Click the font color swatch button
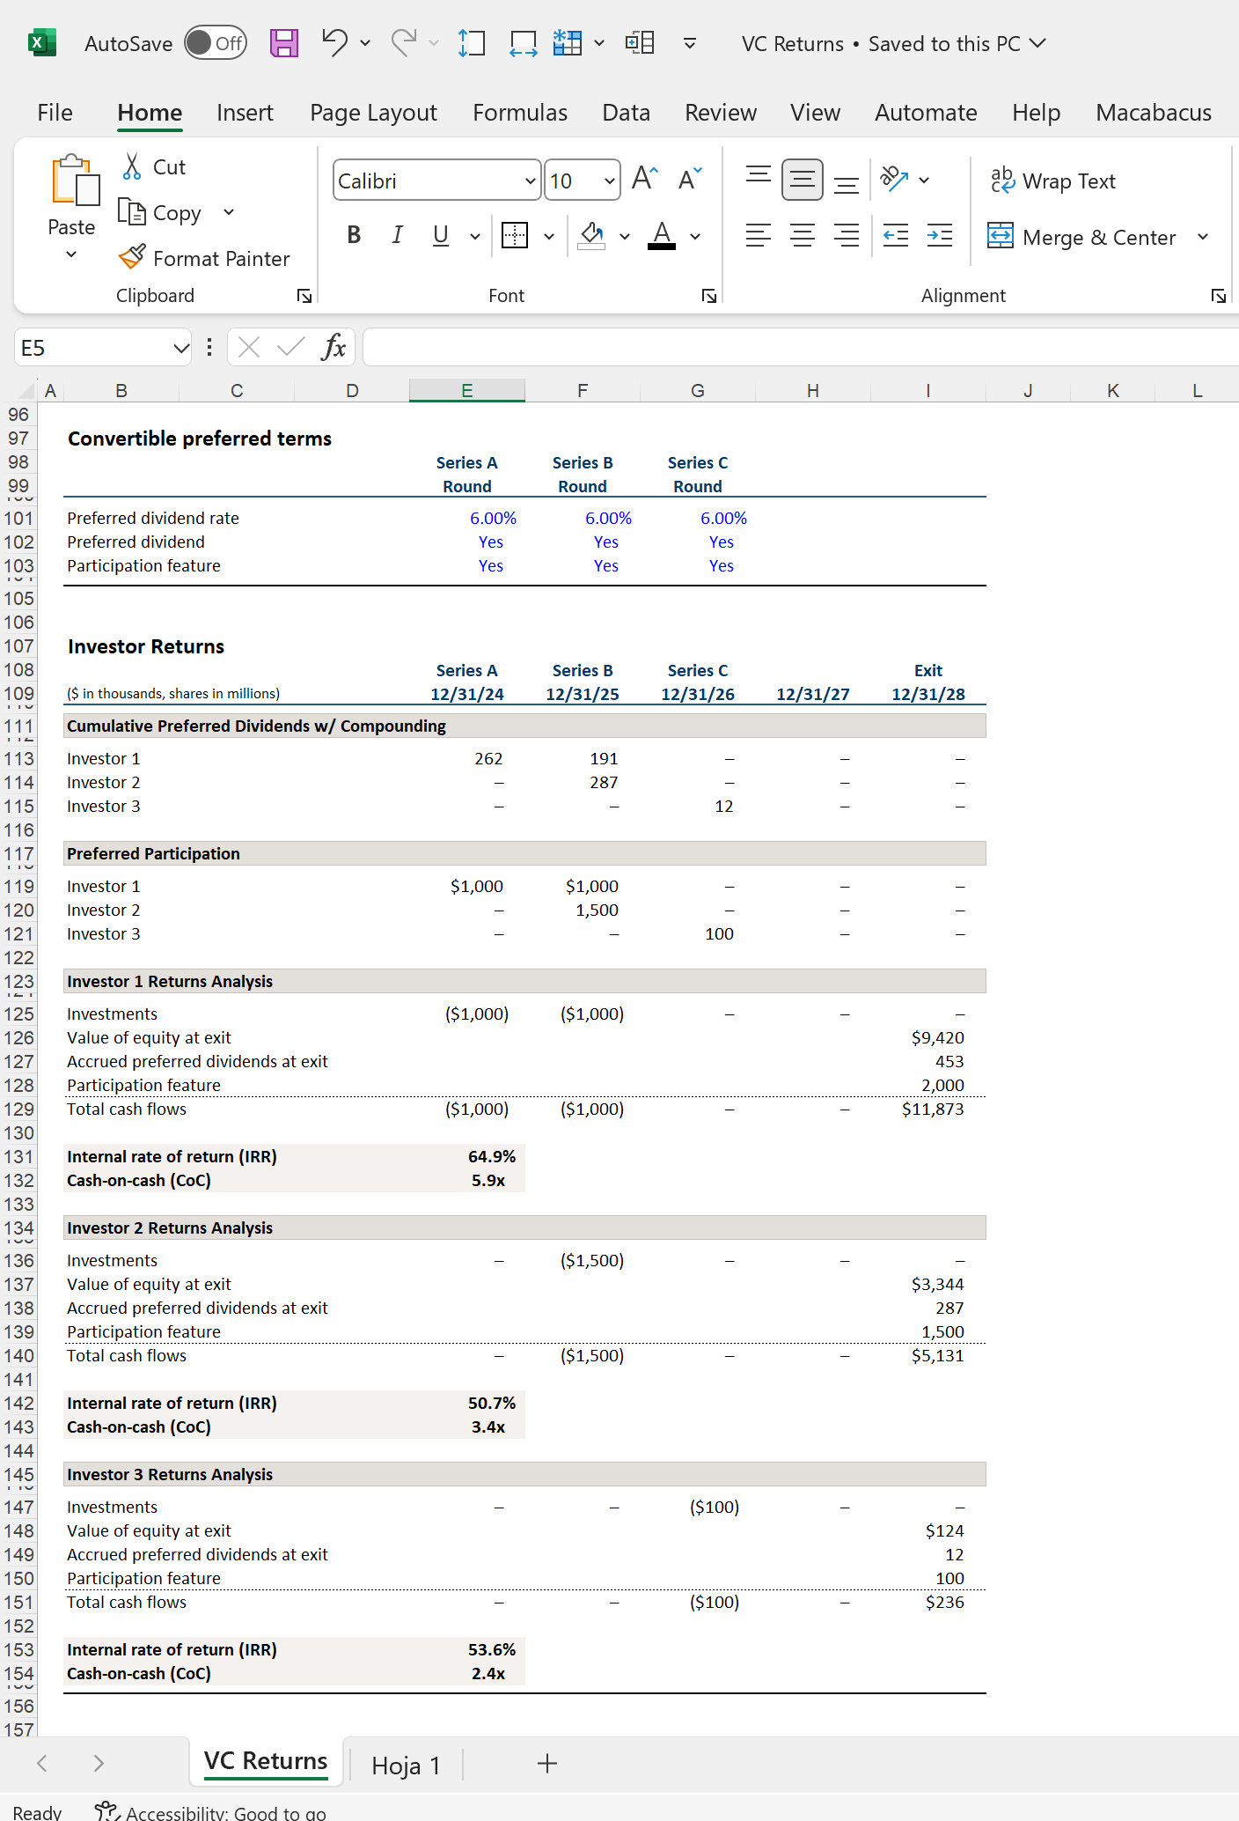The width and height of the screenshot is (1239, 1821). [x=662, y=236]
